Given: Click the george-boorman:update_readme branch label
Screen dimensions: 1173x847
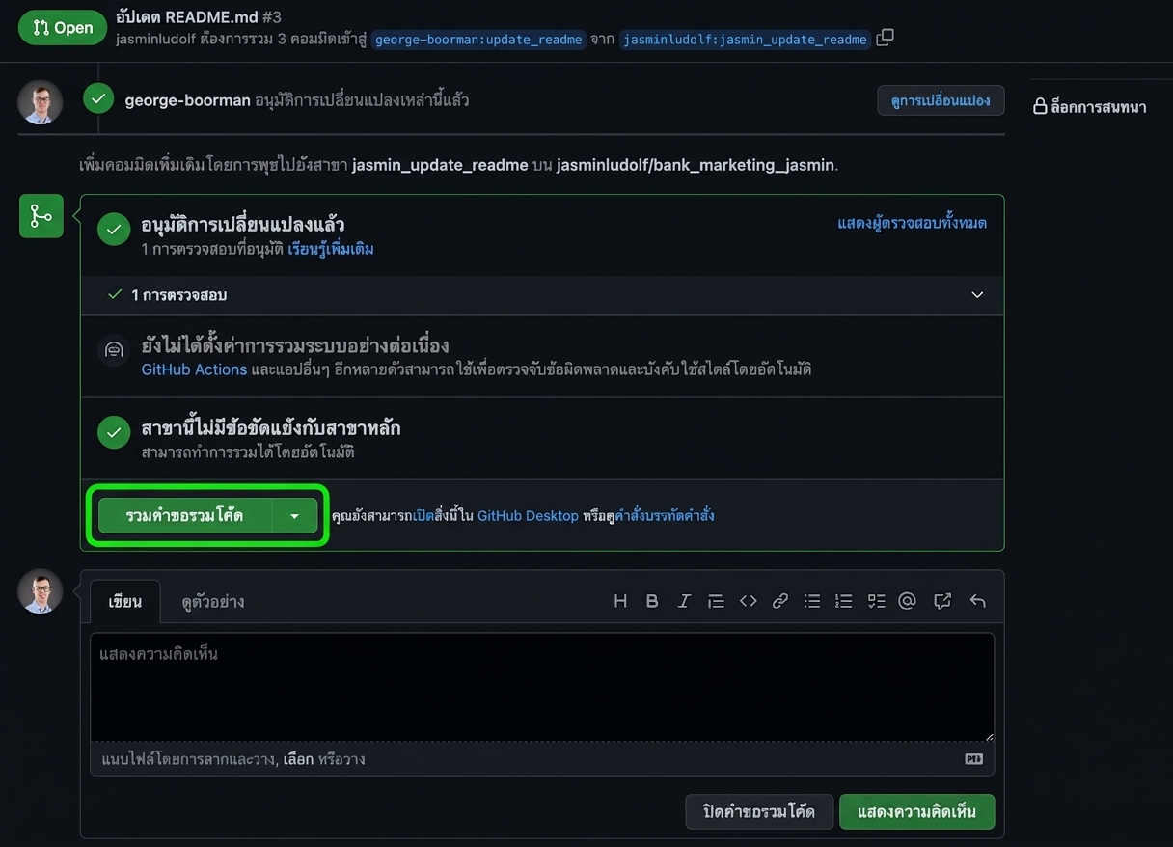Looking at the screenshot, I should (478, 40).
